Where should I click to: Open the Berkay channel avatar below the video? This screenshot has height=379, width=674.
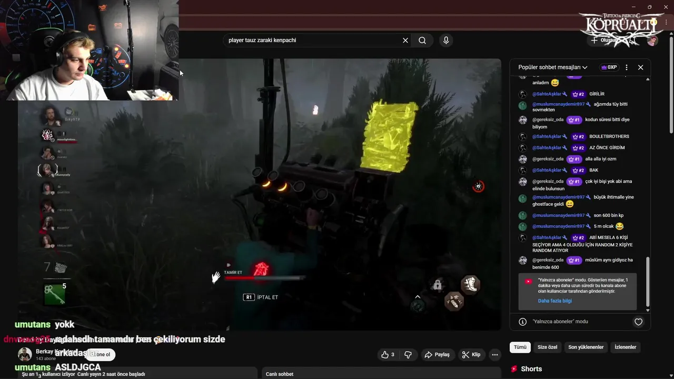click(x=25, y=354)
